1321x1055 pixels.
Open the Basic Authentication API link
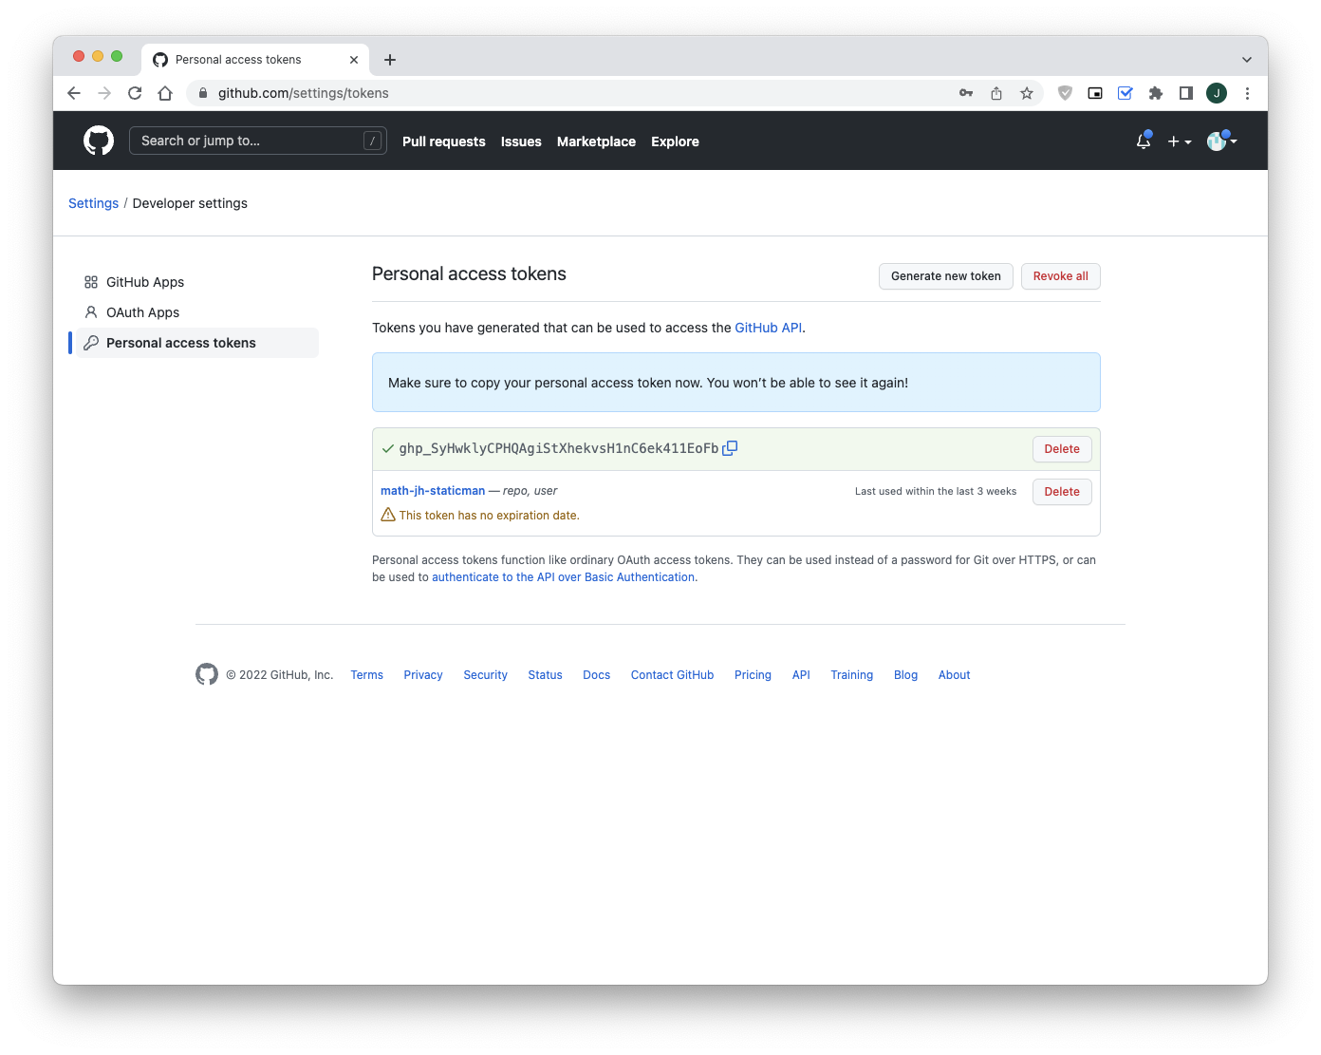[564, 577]
